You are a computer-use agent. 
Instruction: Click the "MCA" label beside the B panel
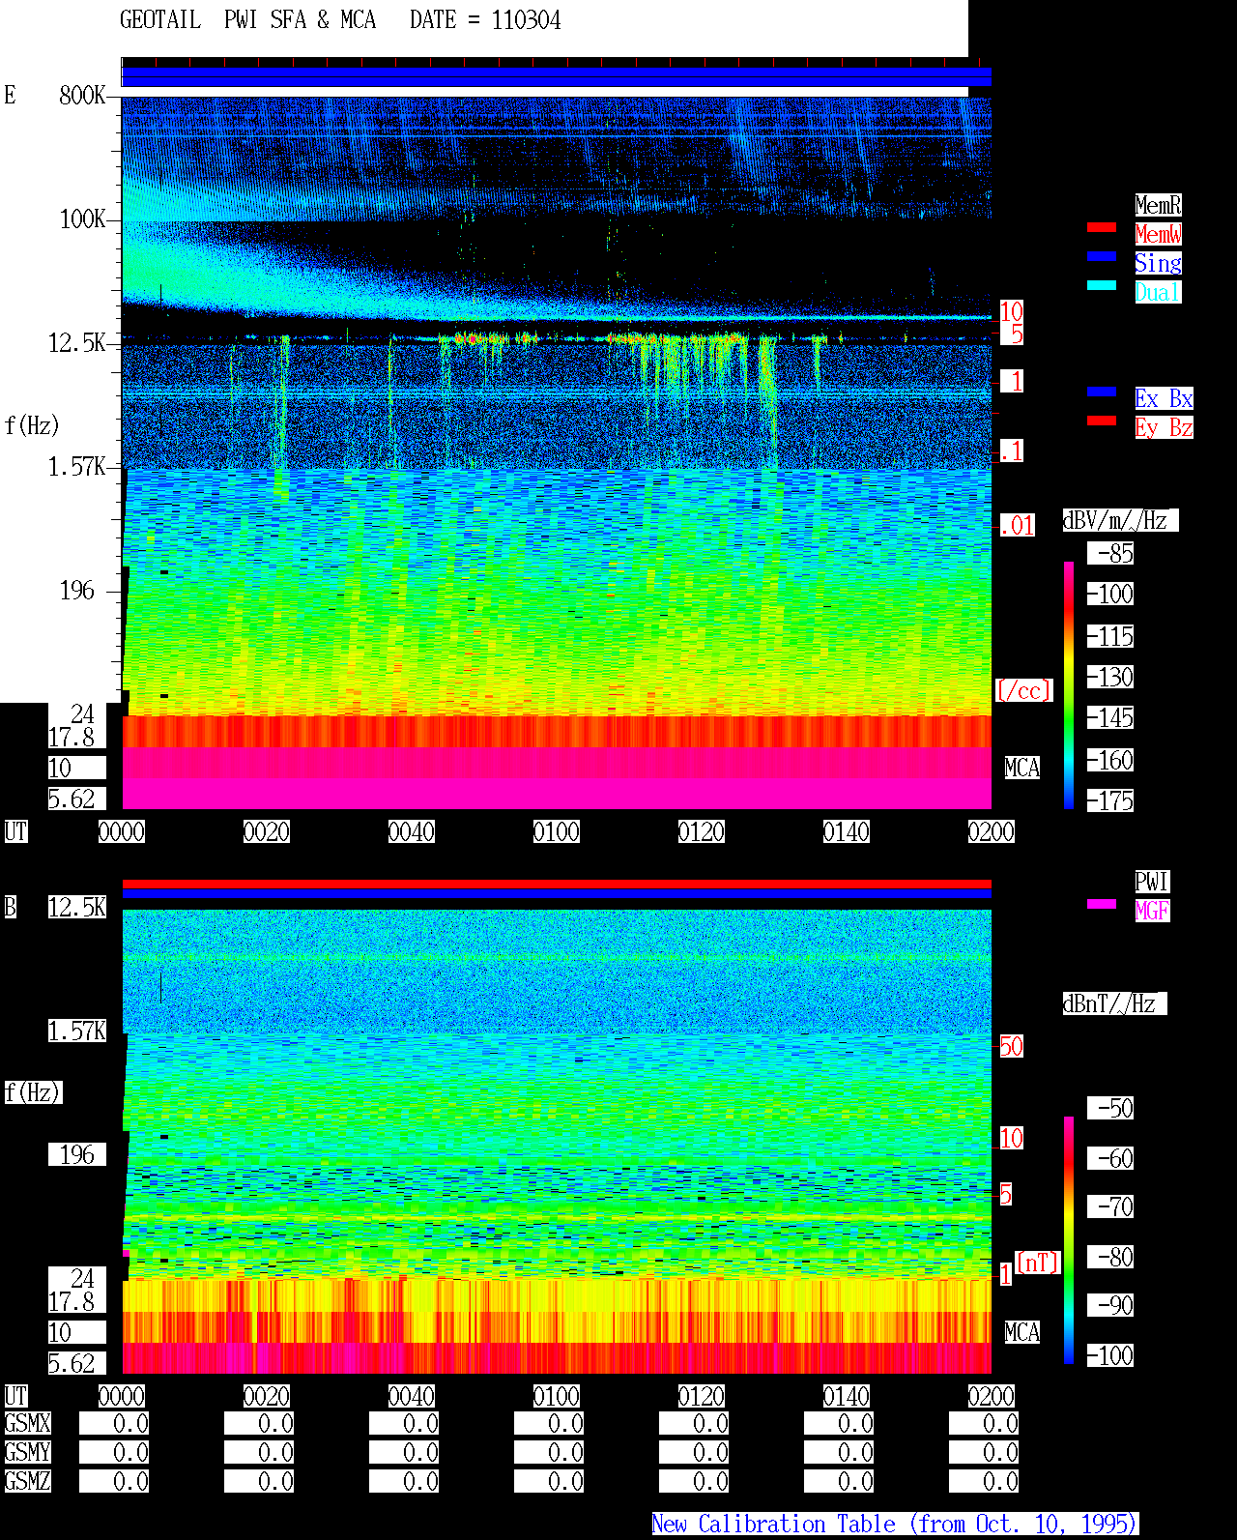(x=1022, y=1332)
